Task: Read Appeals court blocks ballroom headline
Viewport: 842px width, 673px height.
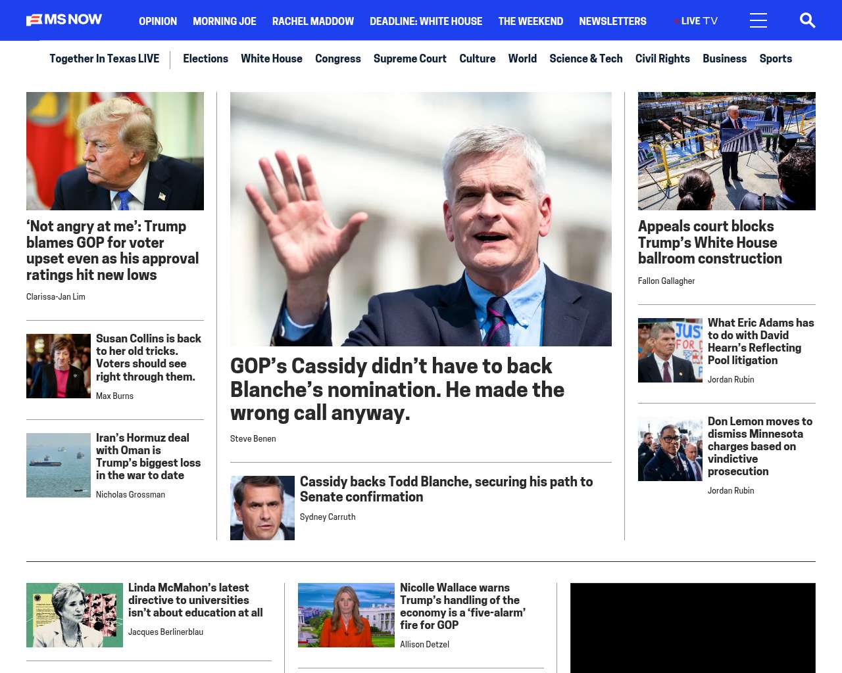Action: coord(710,243)
